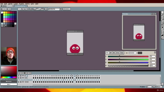Screen dimensions: 164x92
Task: Select the Pencil tool
Action: pyautogui.click(x=162, y=15)
